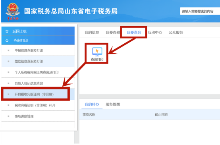Open the 互动中心 tab
Screen dimensions: 220x145
click(155, 33)
